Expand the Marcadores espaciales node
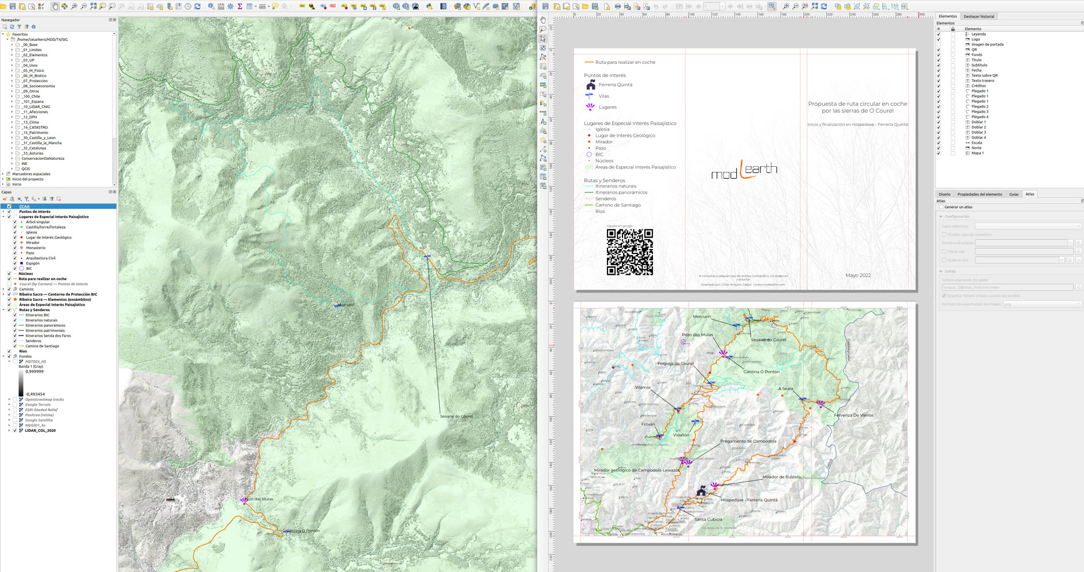The height and width of the screenshot is (572, 1084). click(x=3, y=174)
